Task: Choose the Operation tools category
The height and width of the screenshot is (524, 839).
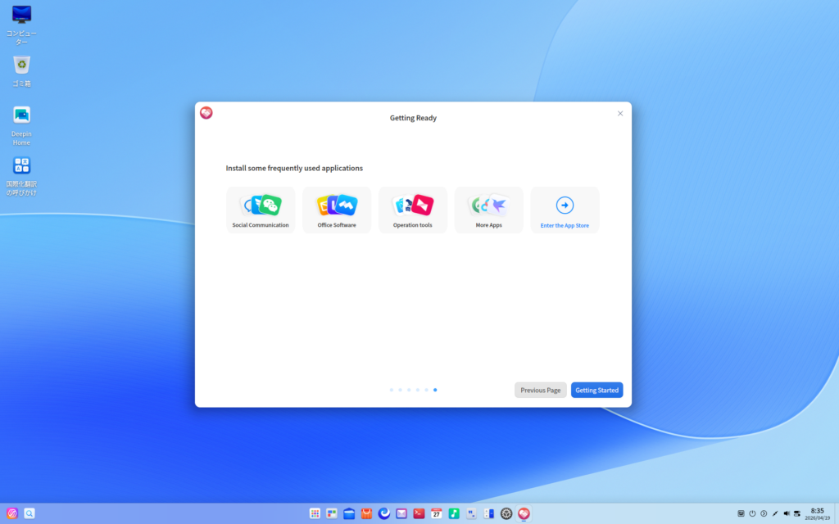Action: 413,210
